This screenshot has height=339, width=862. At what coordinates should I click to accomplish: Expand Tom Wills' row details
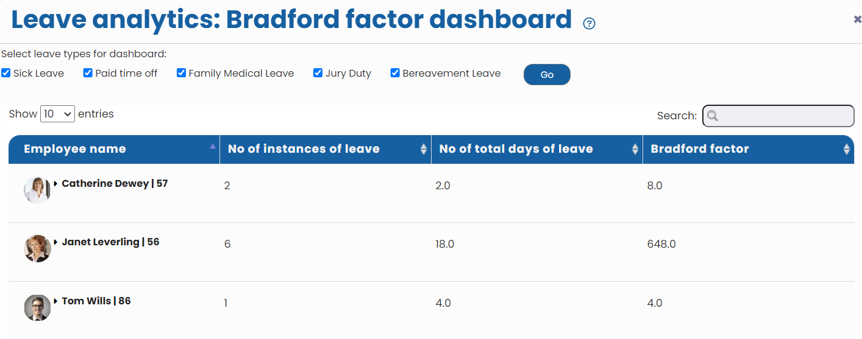56,301
